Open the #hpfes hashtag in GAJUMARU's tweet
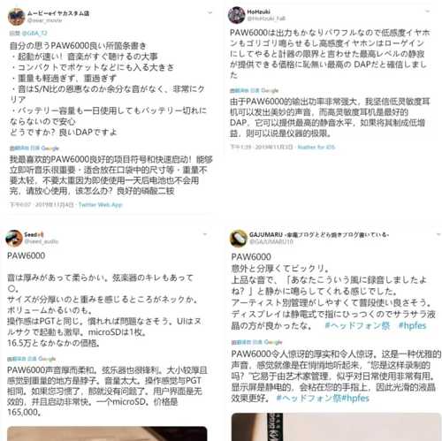The height and width of the screenshot is (441, 442). [412, 325]
